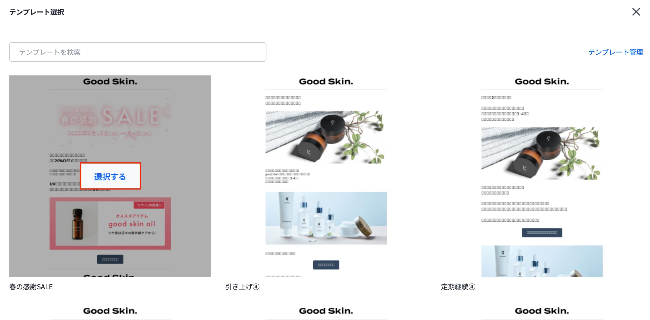Click the 選択する button
The width and height of the screenshot is (650, 320).
click(x=111, y=176)
